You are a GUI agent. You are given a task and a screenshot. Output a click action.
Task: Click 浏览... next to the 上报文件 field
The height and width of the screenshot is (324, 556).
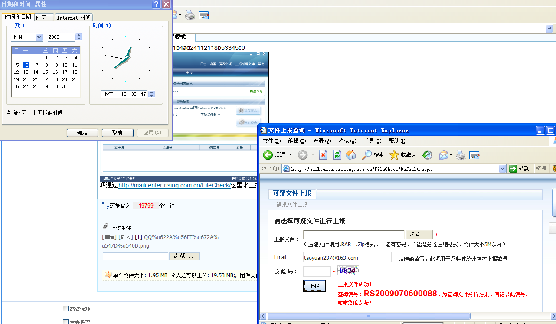[x=419, y=234]
